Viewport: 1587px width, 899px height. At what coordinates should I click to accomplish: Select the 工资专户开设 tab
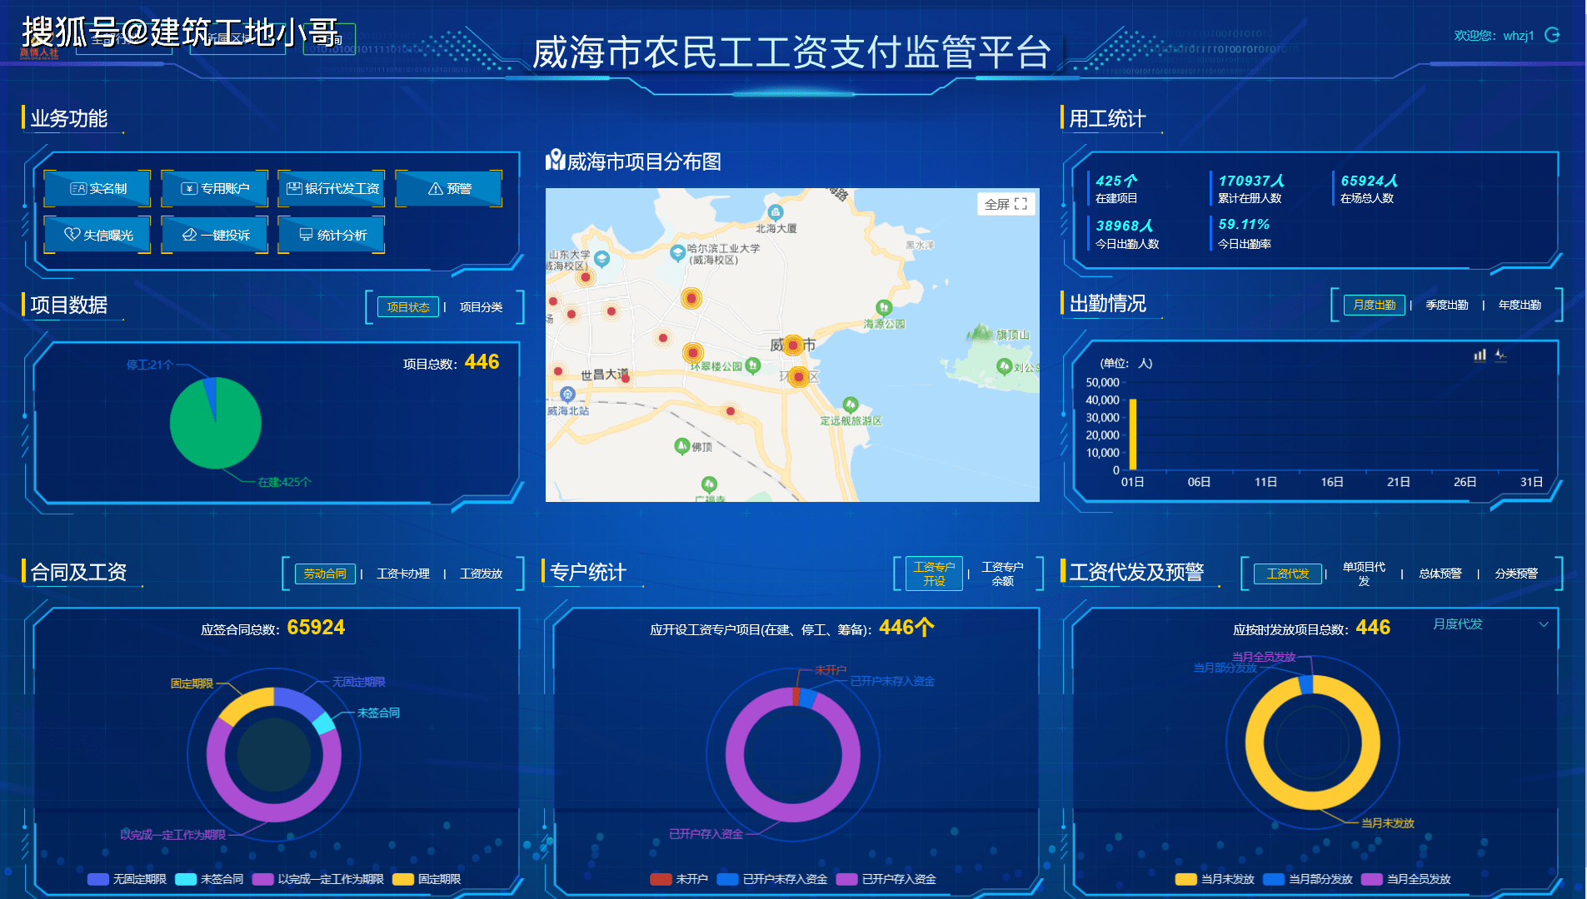click(x=934, y=574)
